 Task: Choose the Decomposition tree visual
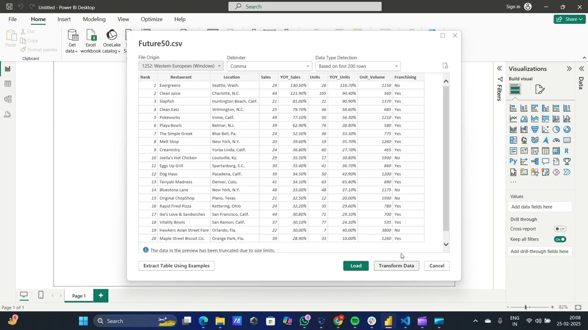[x=535, y=161]
